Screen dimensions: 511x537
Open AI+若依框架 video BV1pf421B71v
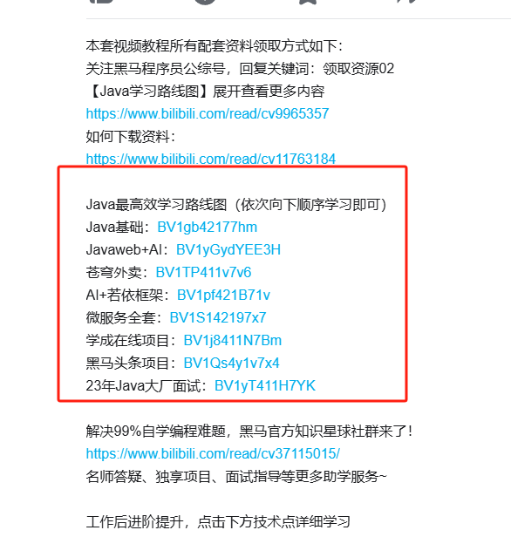click(x=223, y=295)
